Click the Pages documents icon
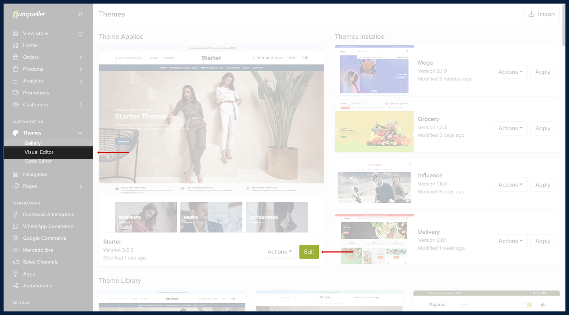569x315 pixels. tap(16, 186)
